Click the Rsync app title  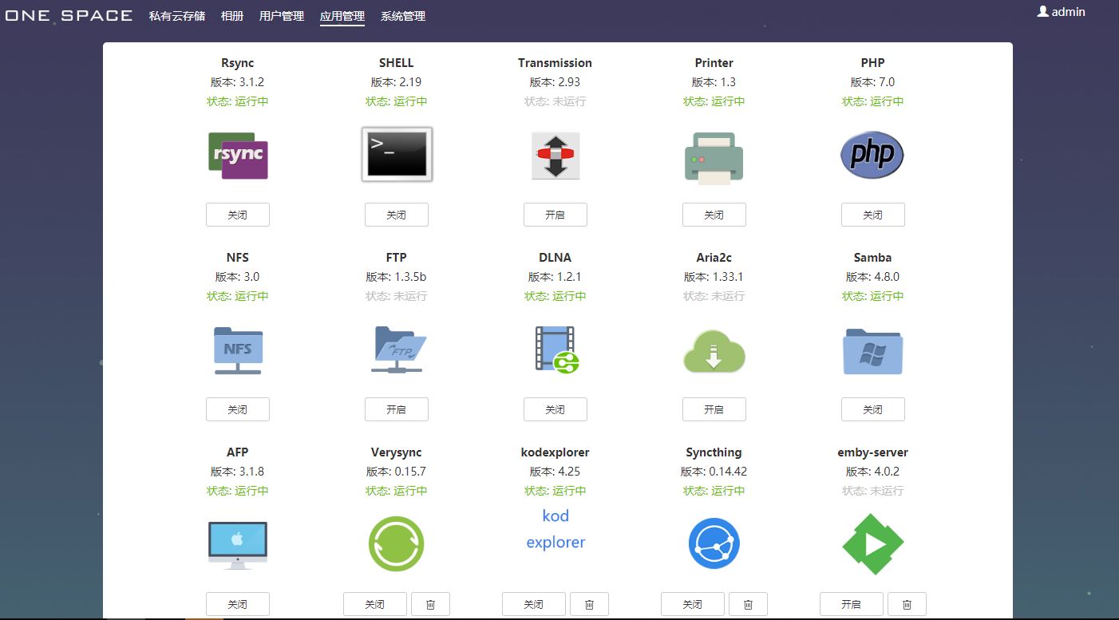tap(238, 63)
